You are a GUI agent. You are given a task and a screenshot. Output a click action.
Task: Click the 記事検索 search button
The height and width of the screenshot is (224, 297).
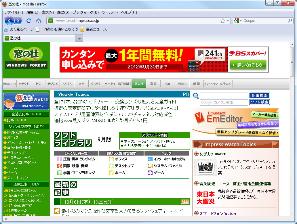pyautogui.click(x=259, y=95)
